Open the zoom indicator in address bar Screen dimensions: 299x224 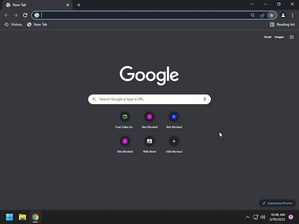[253, 15]
